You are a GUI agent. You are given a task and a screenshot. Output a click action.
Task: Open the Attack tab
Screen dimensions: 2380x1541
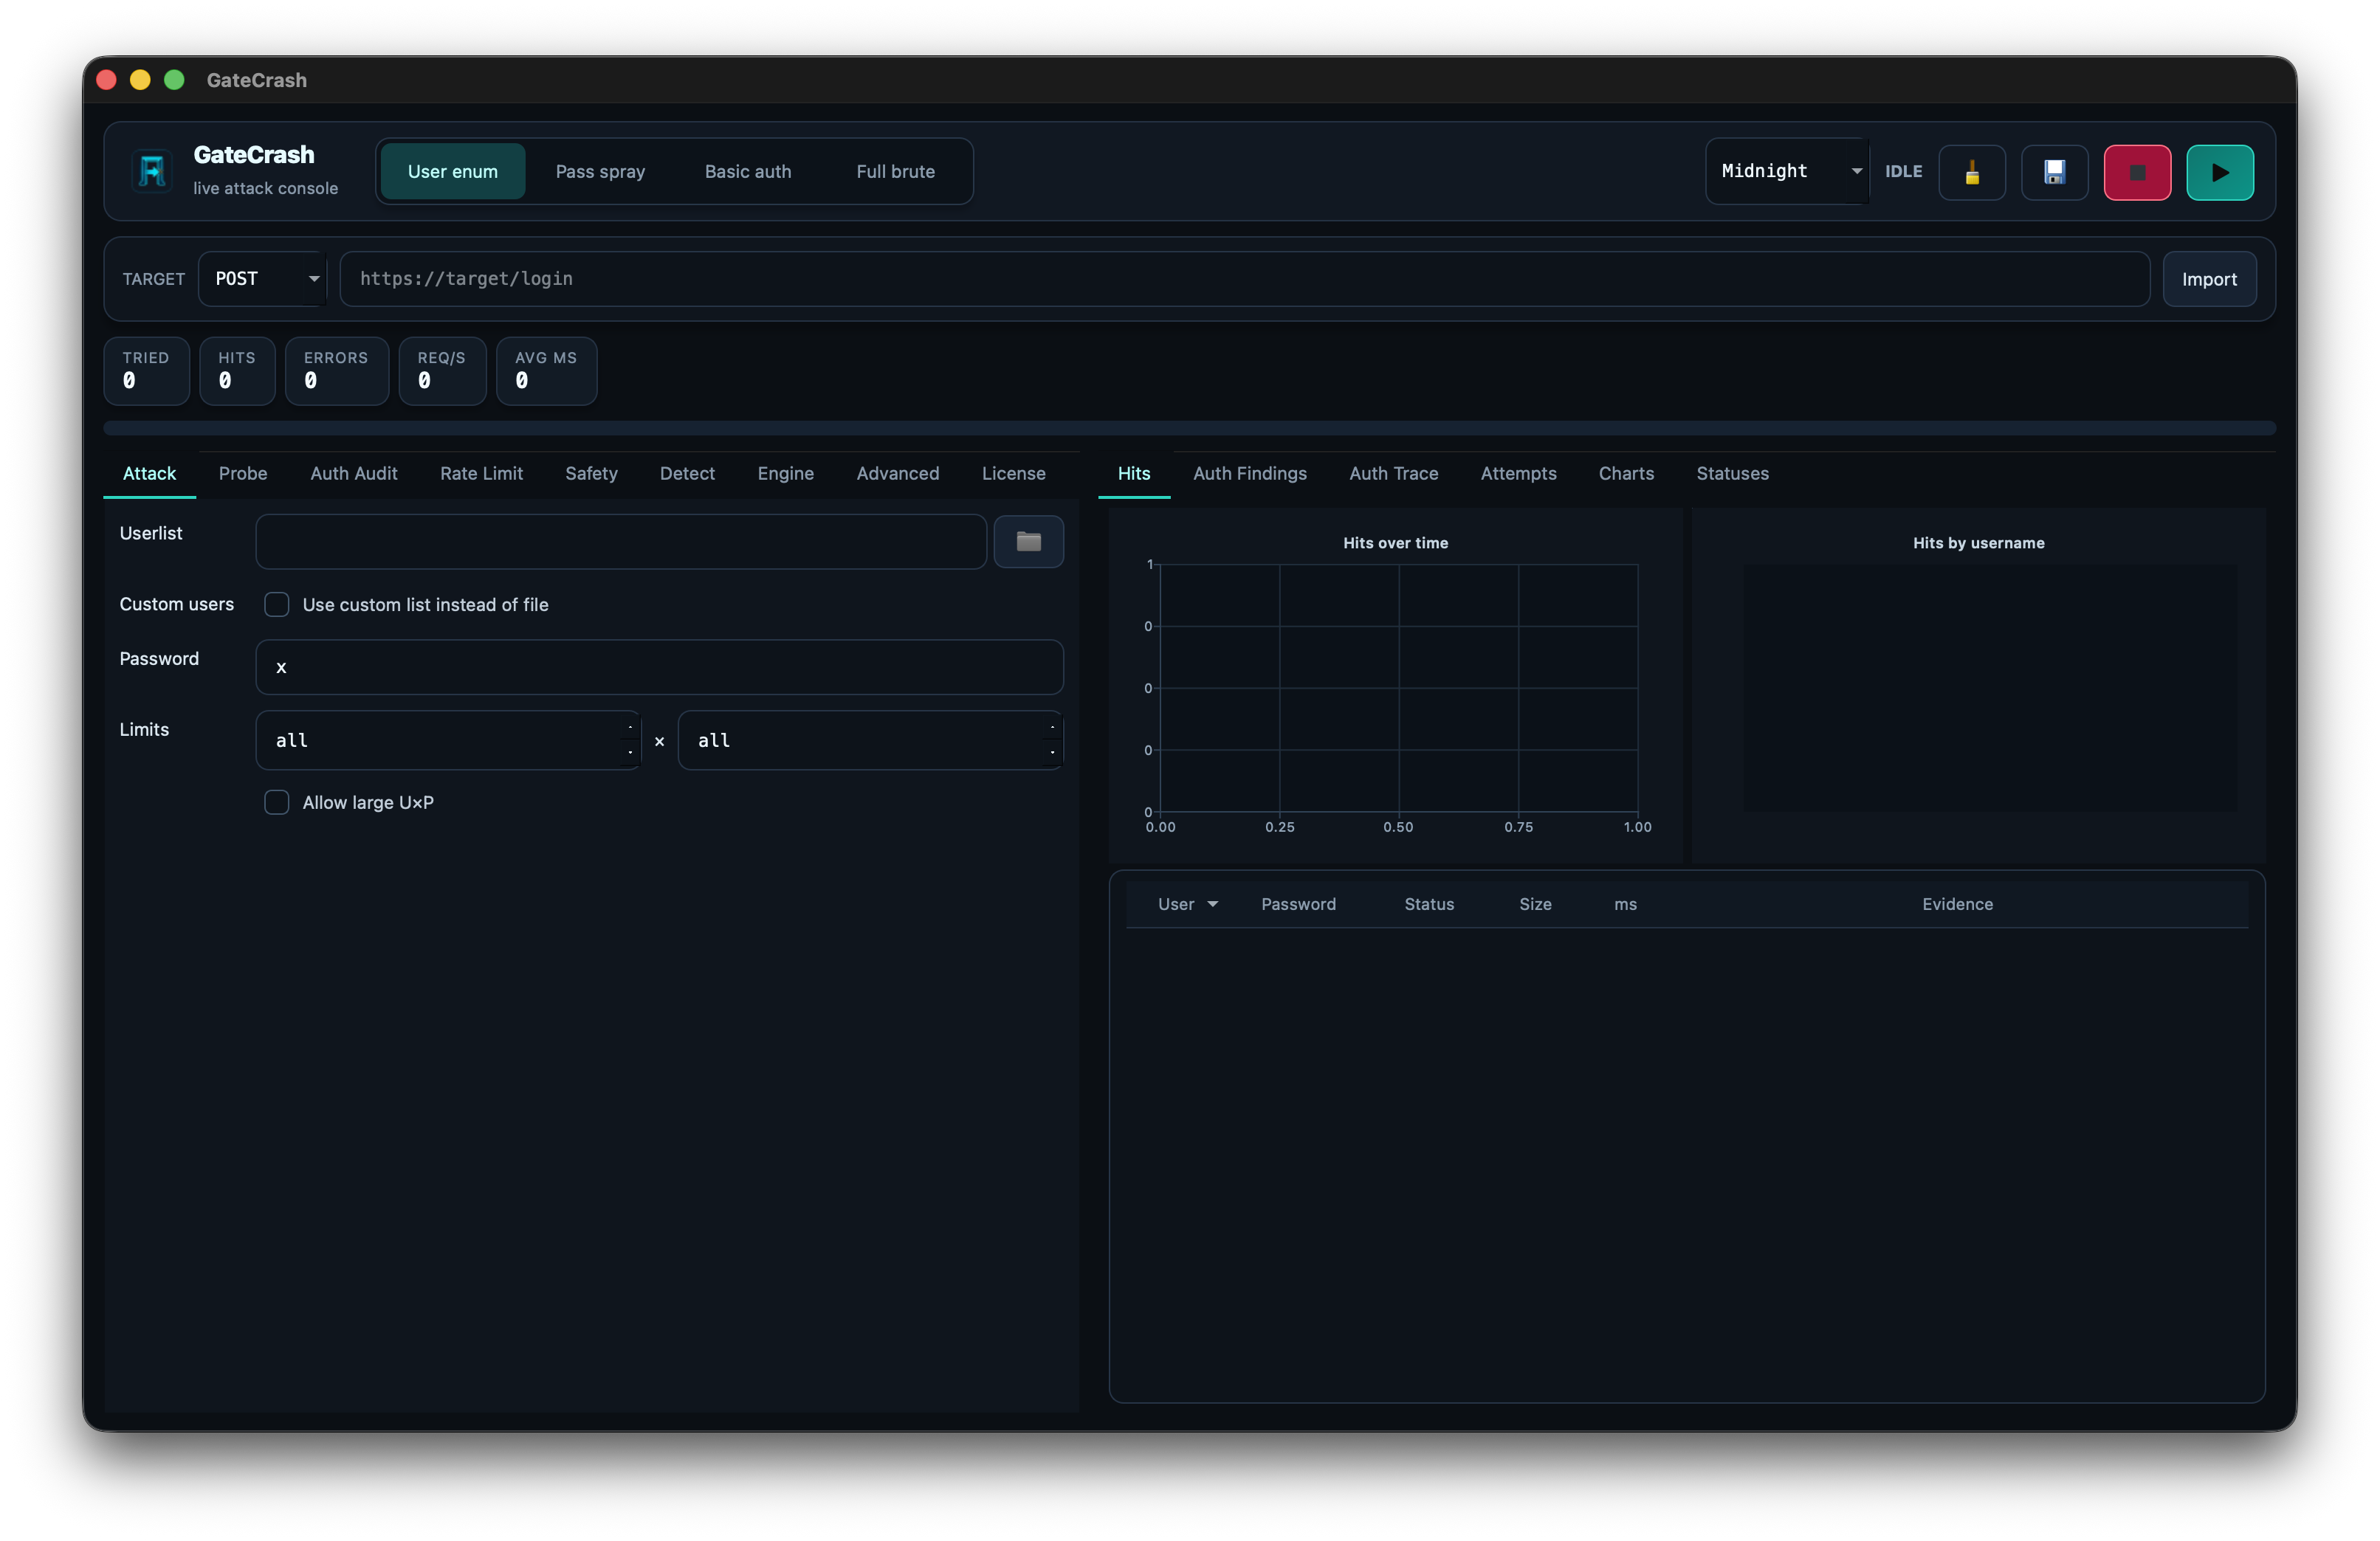pyautogui.click(x=149, y=474)
